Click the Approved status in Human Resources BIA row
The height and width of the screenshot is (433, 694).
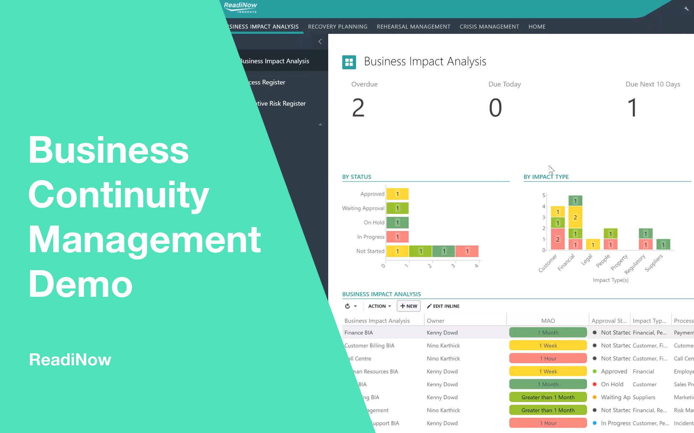[x=614, y=372]
